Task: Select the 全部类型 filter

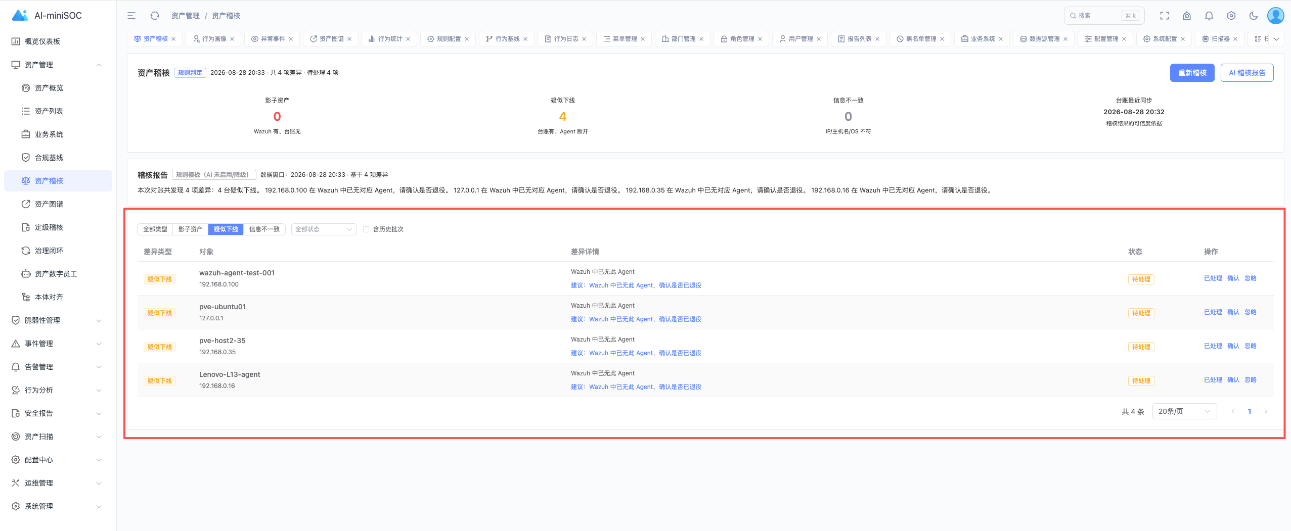Action: [155, 229]
